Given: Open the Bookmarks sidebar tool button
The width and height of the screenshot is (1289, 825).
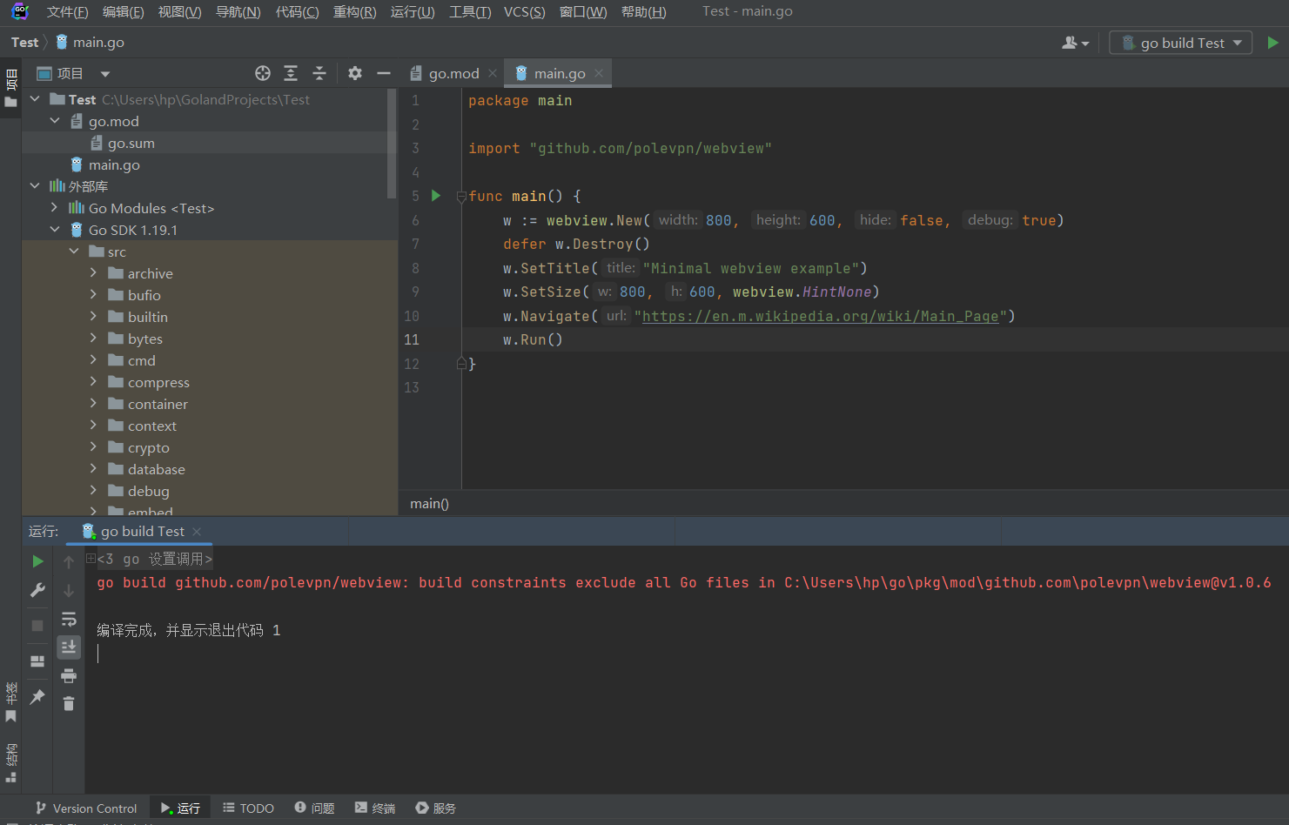Looking at the screenshot, I should pos(10,702).
